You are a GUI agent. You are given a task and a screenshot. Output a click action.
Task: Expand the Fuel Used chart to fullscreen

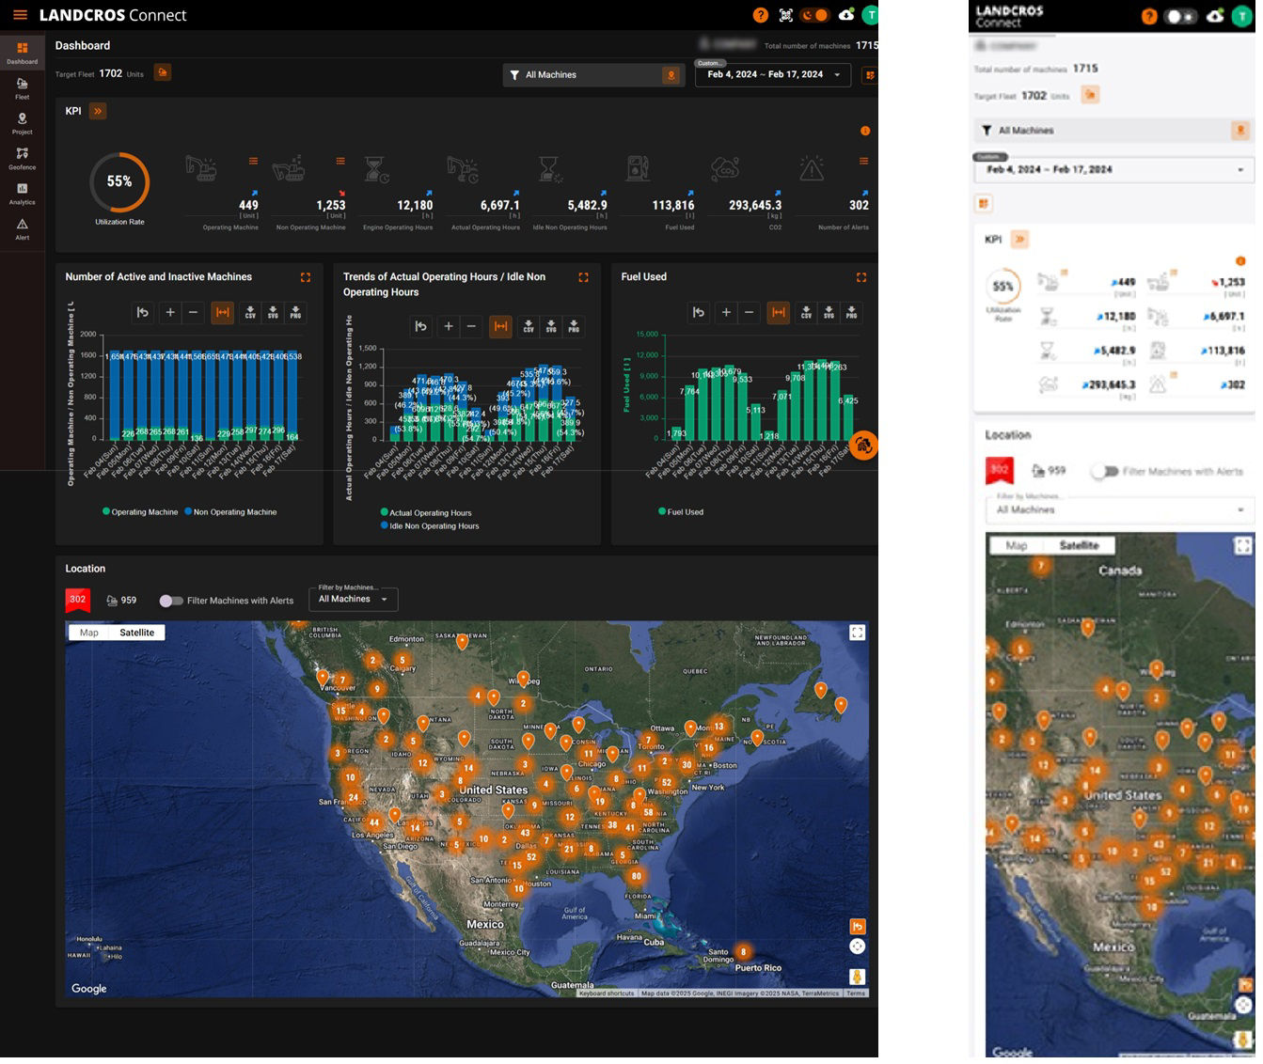861,277
